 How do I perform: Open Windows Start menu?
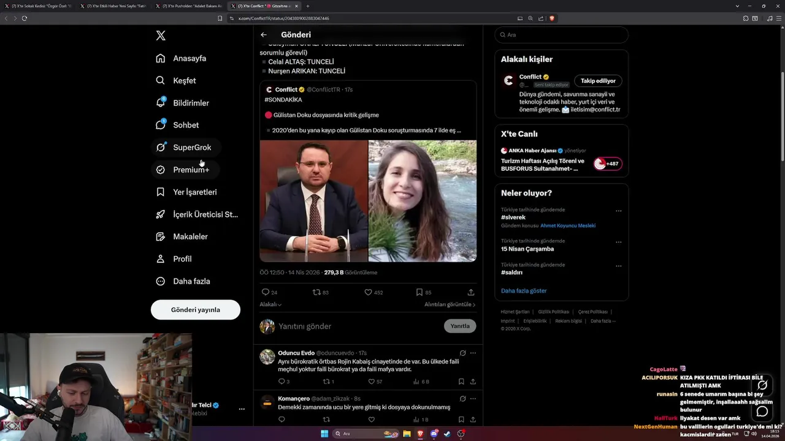coord(324,434)
